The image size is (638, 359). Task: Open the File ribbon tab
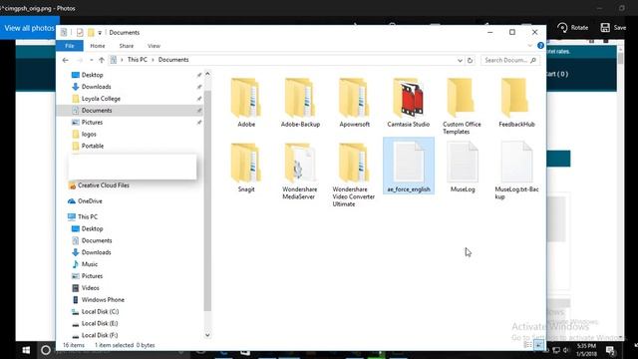(70, 46)
